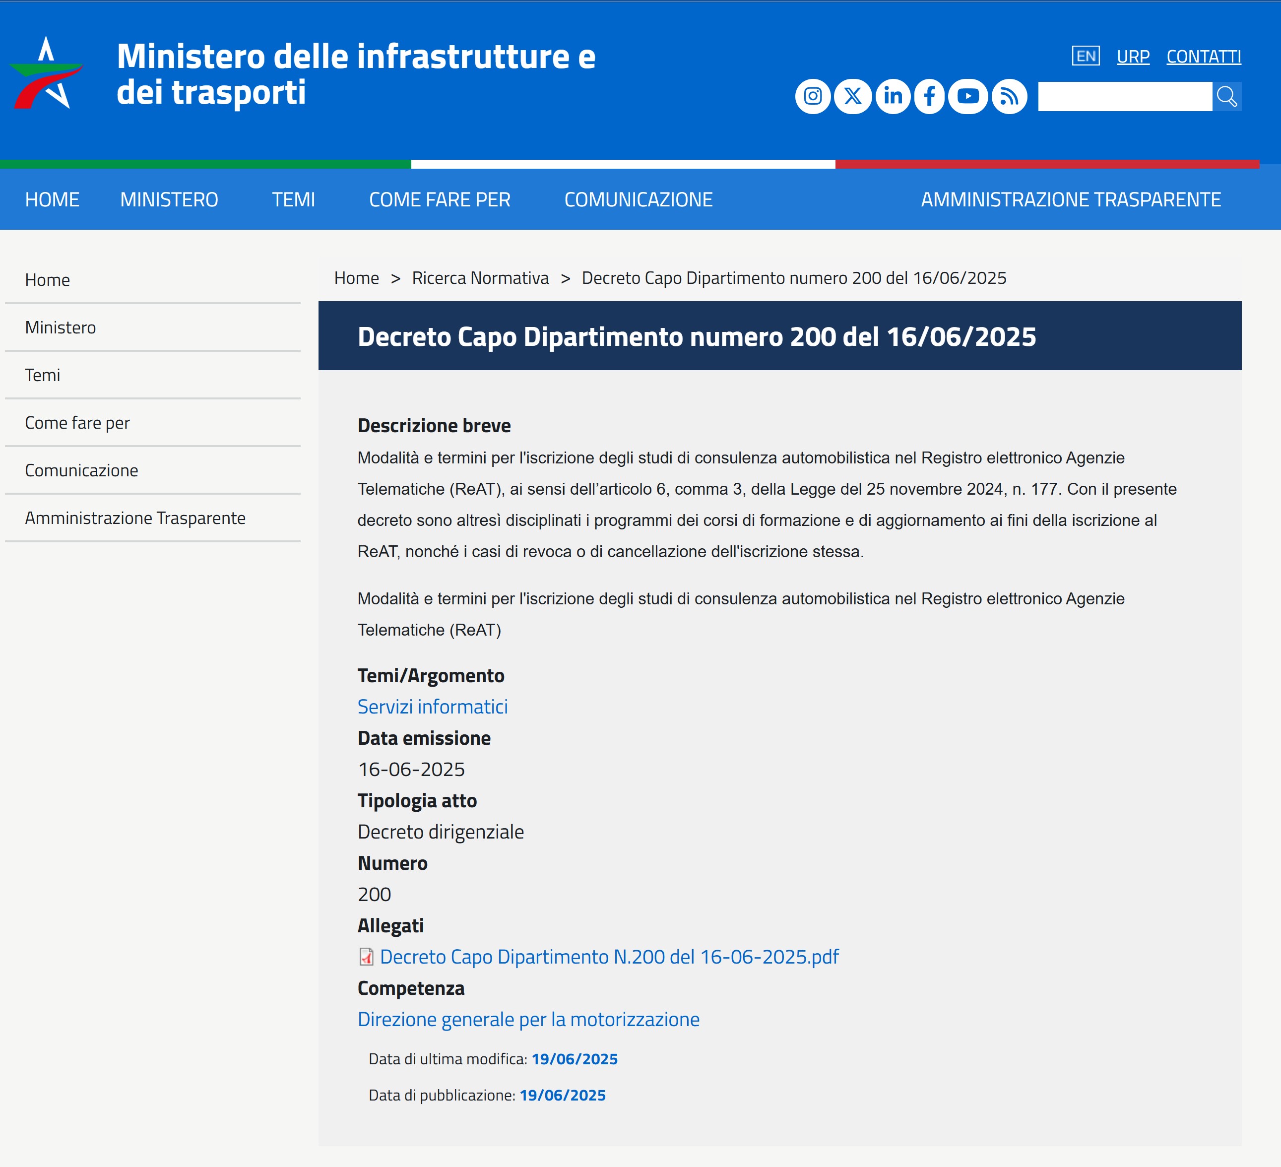Click the site title Ministero delle infrastrutture
This screenshot has height=1167, width=1281.
356,74
